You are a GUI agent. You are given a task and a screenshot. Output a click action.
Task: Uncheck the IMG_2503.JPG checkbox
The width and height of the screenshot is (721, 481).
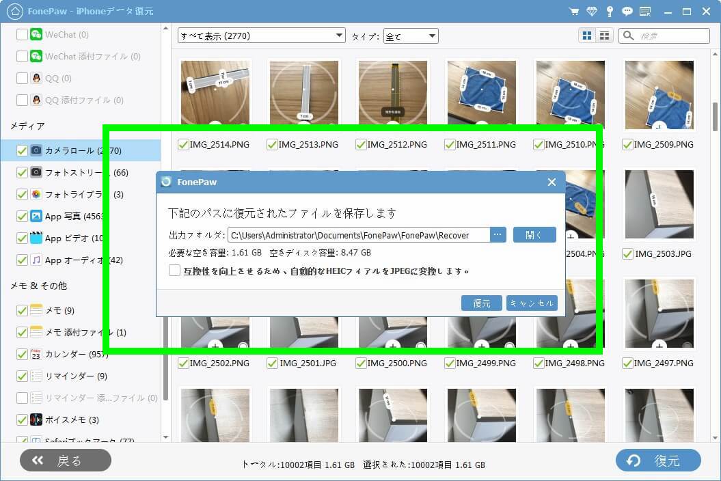click(627, 254)
